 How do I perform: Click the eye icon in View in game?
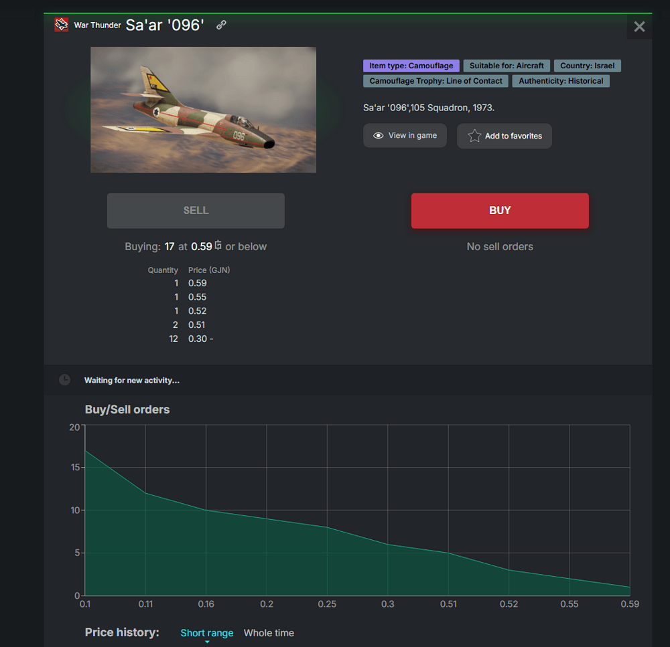click(x=378, y=136)
